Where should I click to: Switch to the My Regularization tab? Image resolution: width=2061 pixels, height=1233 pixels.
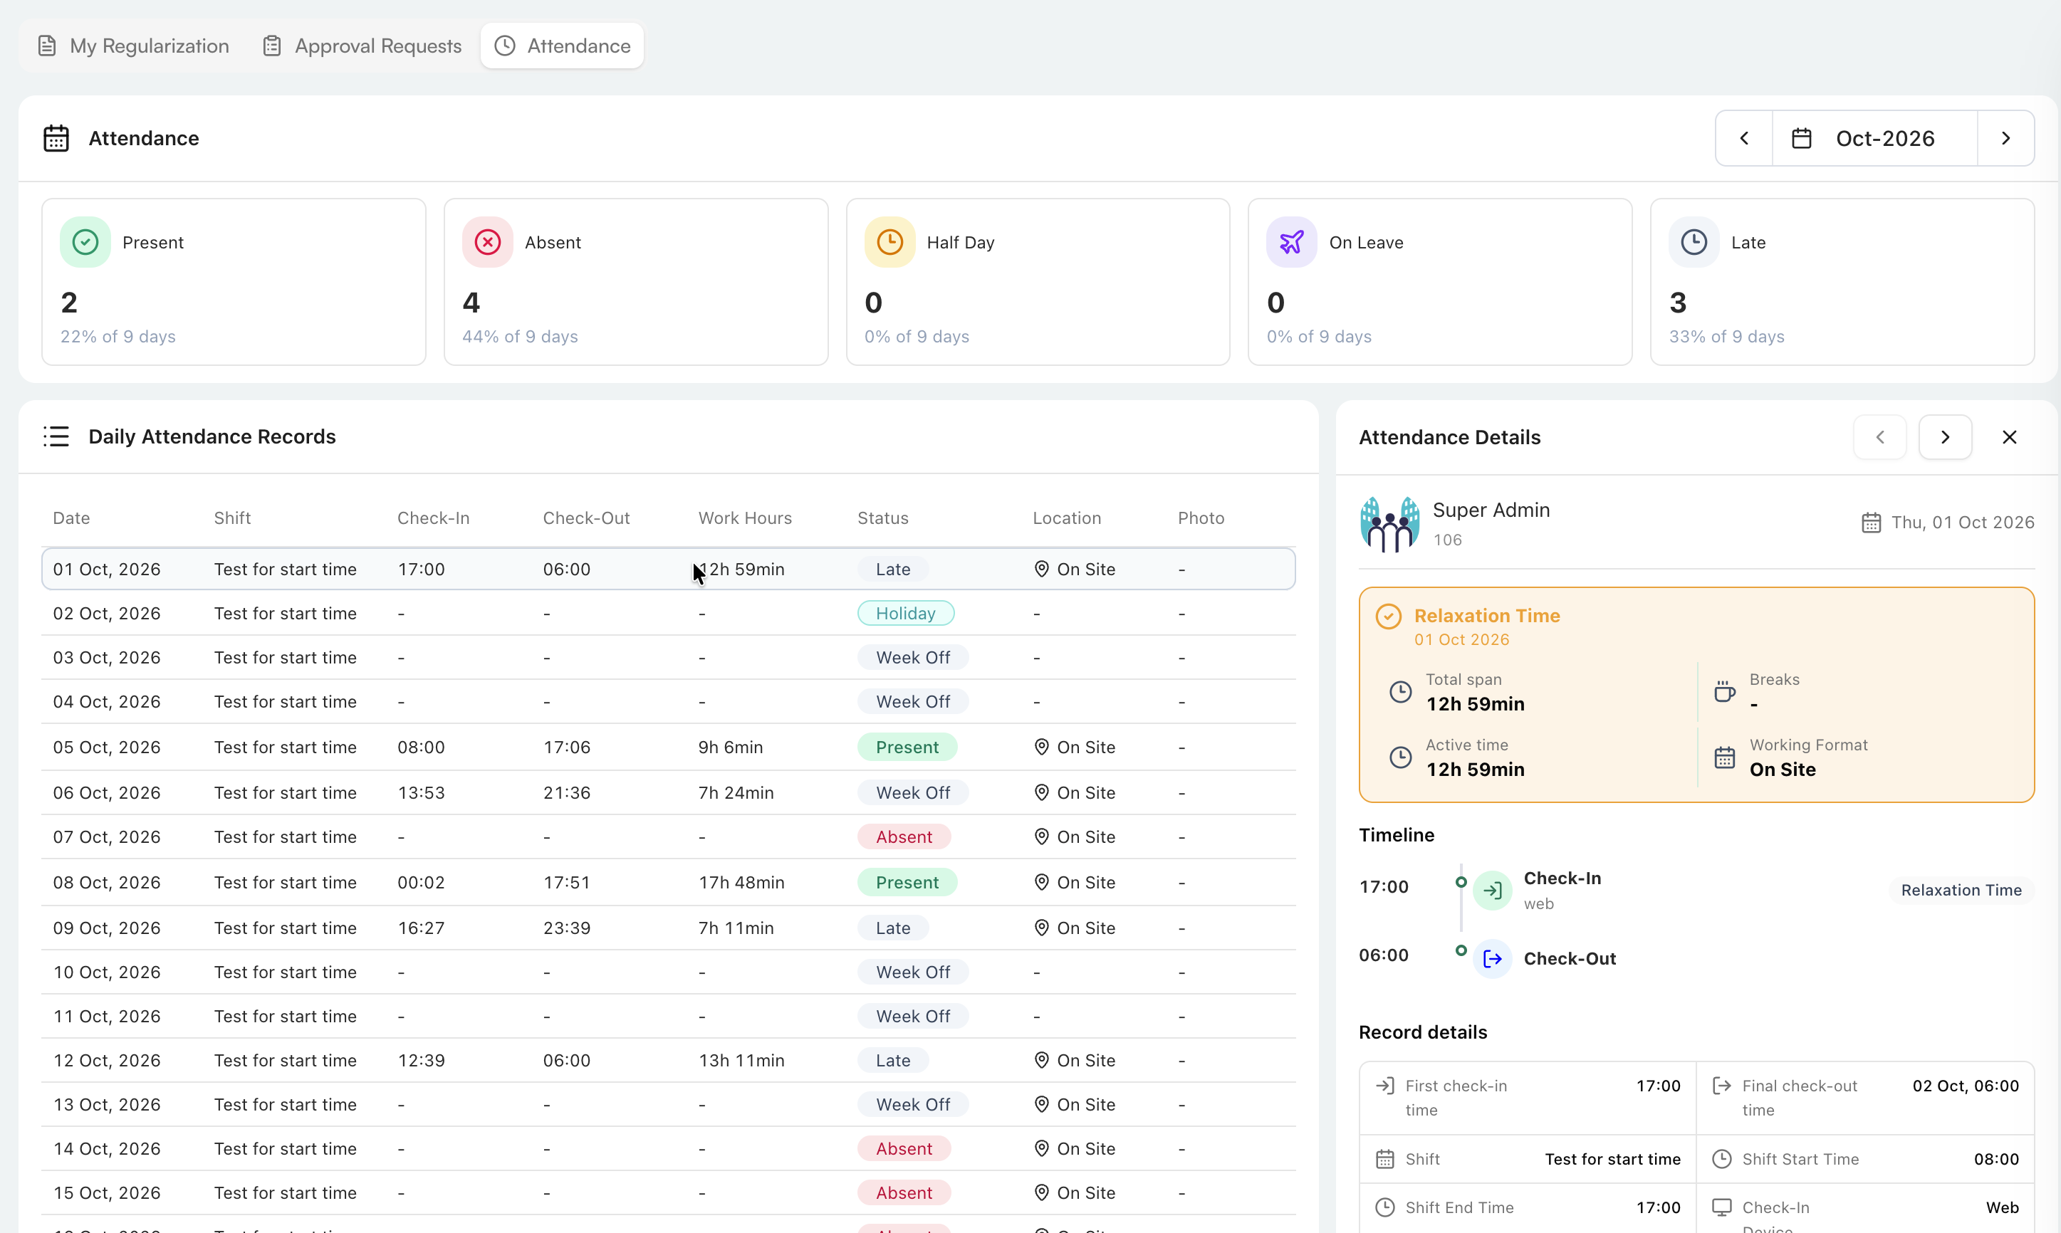tap(134, 46)
